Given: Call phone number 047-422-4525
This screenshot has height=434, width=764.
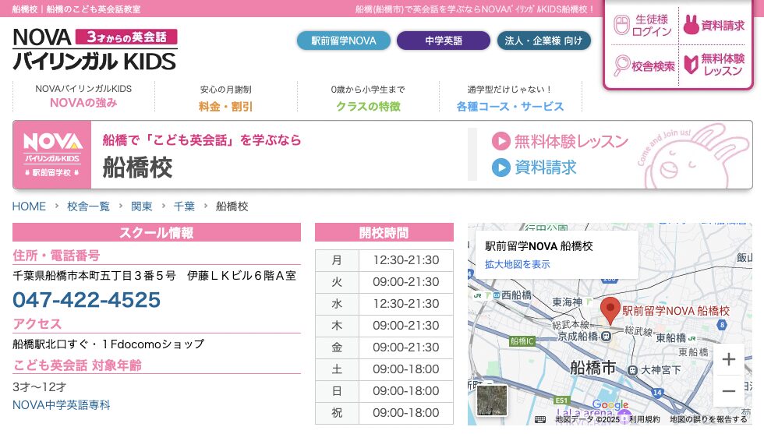Looking at the screenshot, I should pyautogui.click(x=87, y=299).
